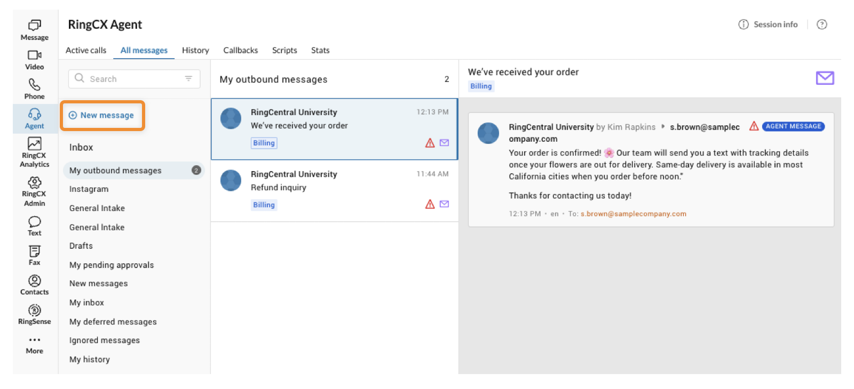Switch to the Callbacks tab
The image size is (854, 389).
[240, 51]
